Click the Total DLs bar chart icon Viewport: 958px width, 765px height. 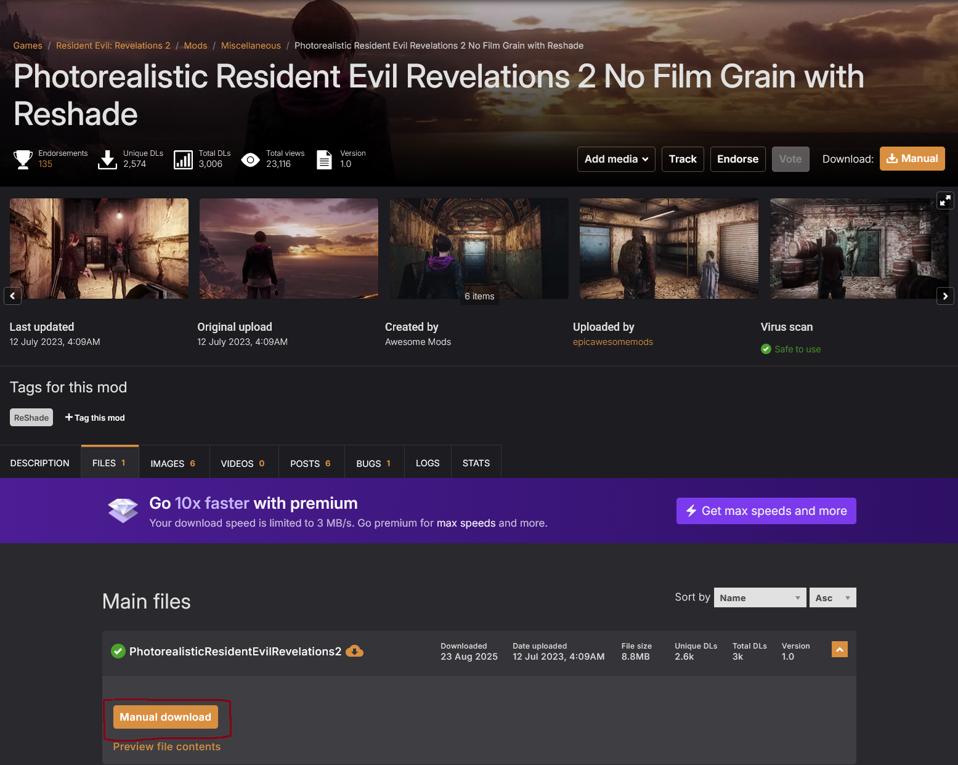pos(183,160)
